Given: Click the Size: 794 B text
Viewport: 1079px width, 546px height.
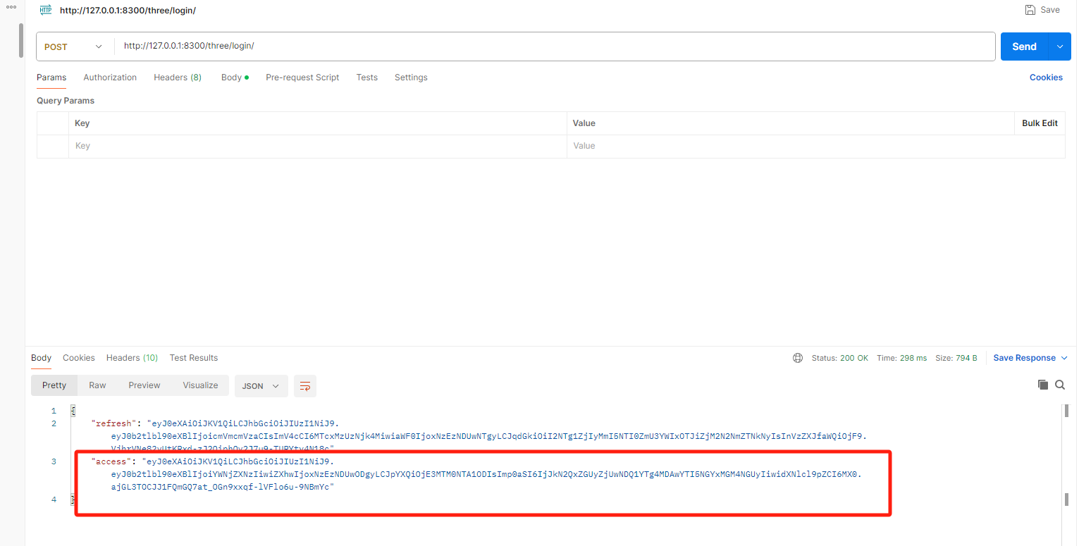Looking at the screenshot, I should (956, 358).
